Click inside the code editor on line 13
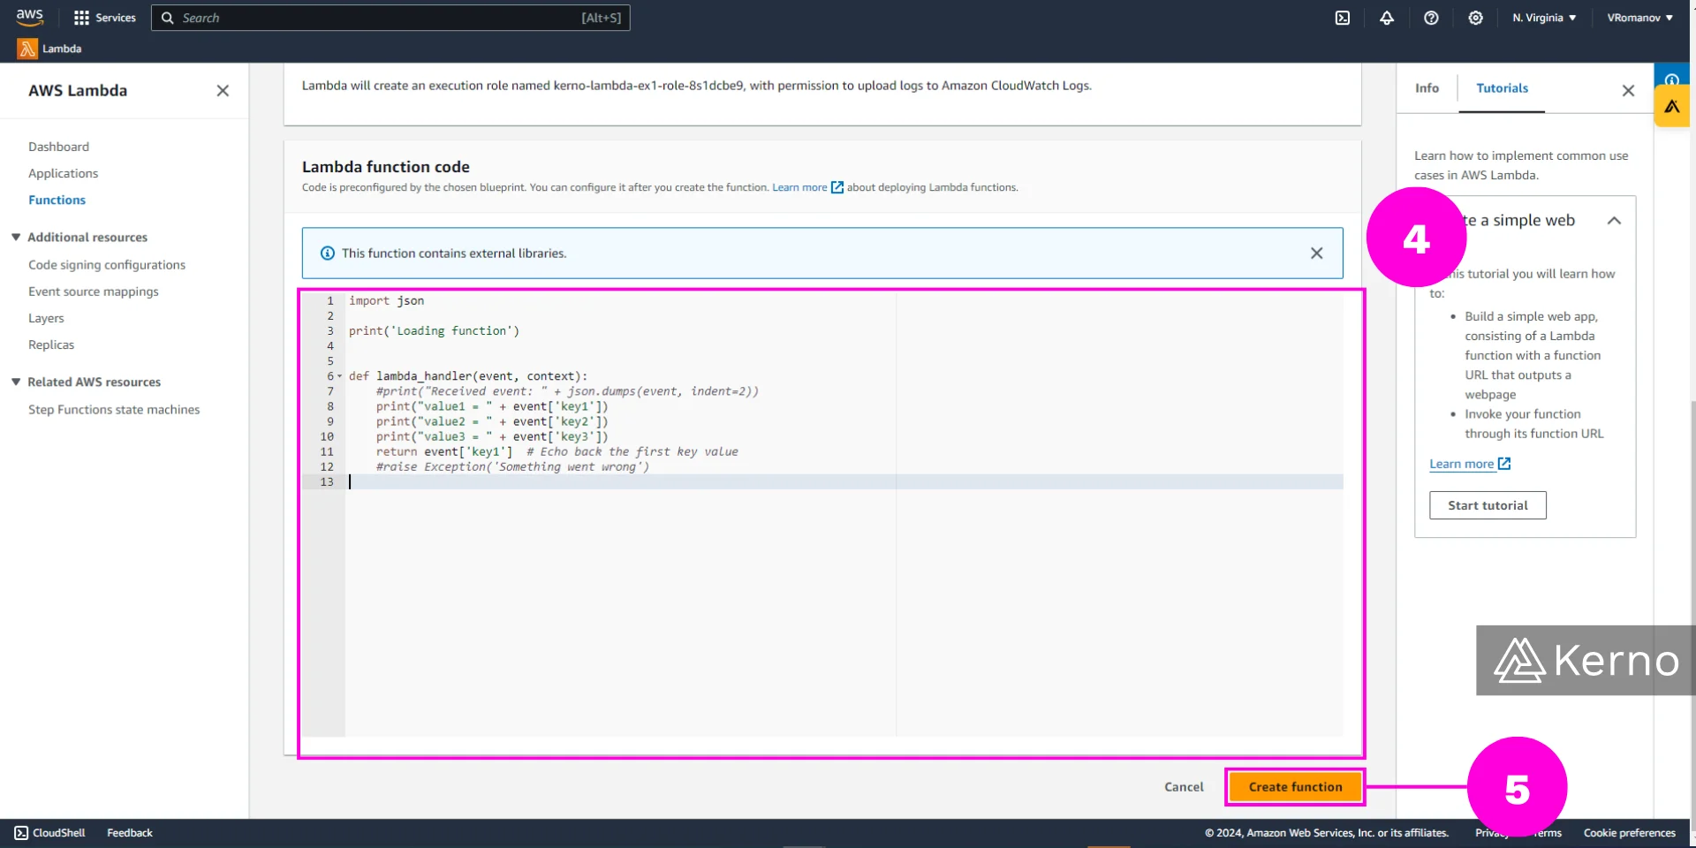The image size is (1696, 848). coord(845,481)
